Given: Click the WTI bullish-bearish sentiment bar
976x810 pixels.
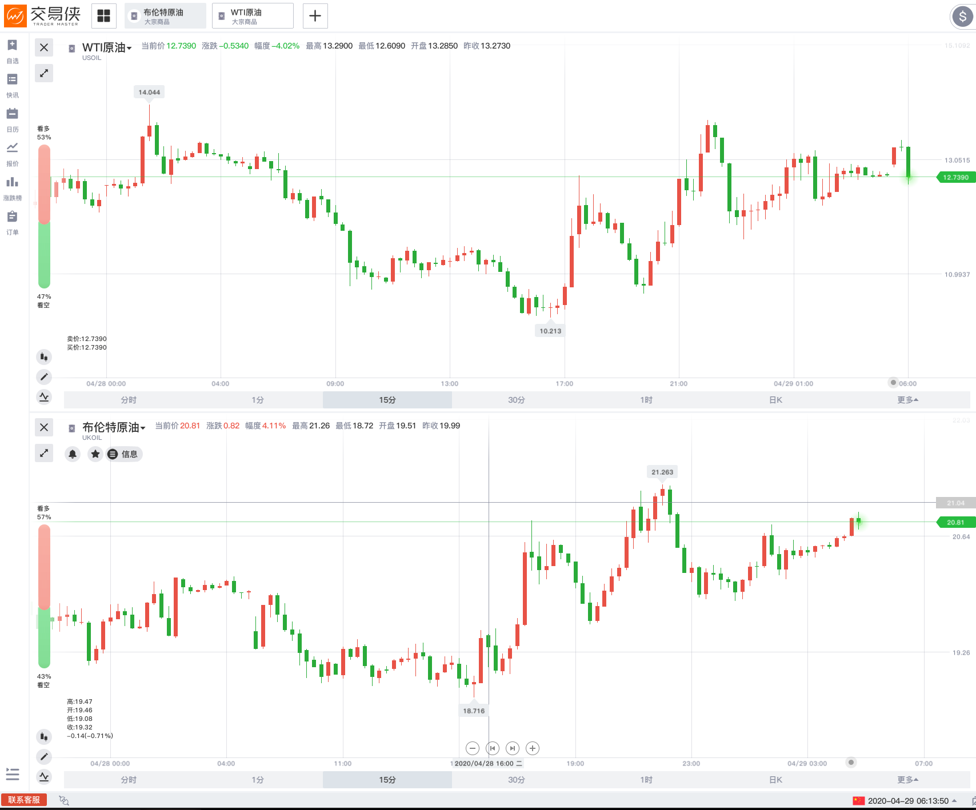Looking at the screenshot, I should 44,216.
